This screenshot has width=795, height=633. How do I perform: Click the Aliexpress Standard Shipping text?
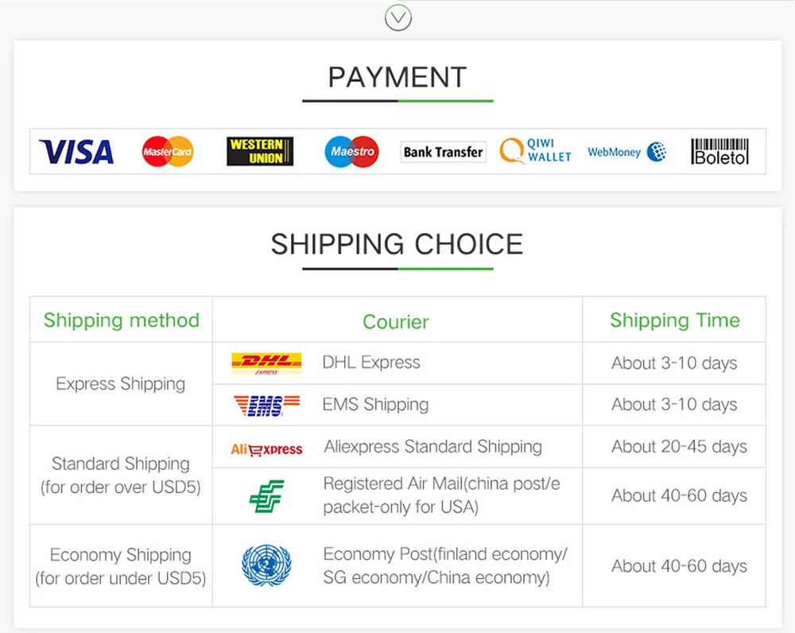[x=433, y=446]
